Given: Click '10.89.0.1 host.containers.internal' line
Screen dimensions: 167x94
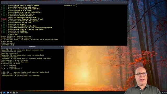Looking at the screenshot, I should click(14, 74).
